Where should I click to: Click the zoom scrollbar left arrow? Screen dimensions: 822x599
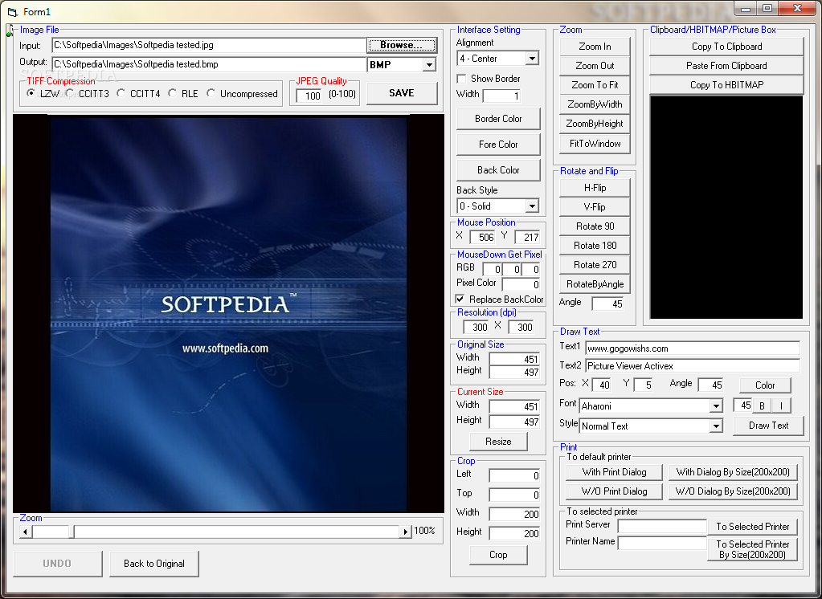(x=25, y=532)
